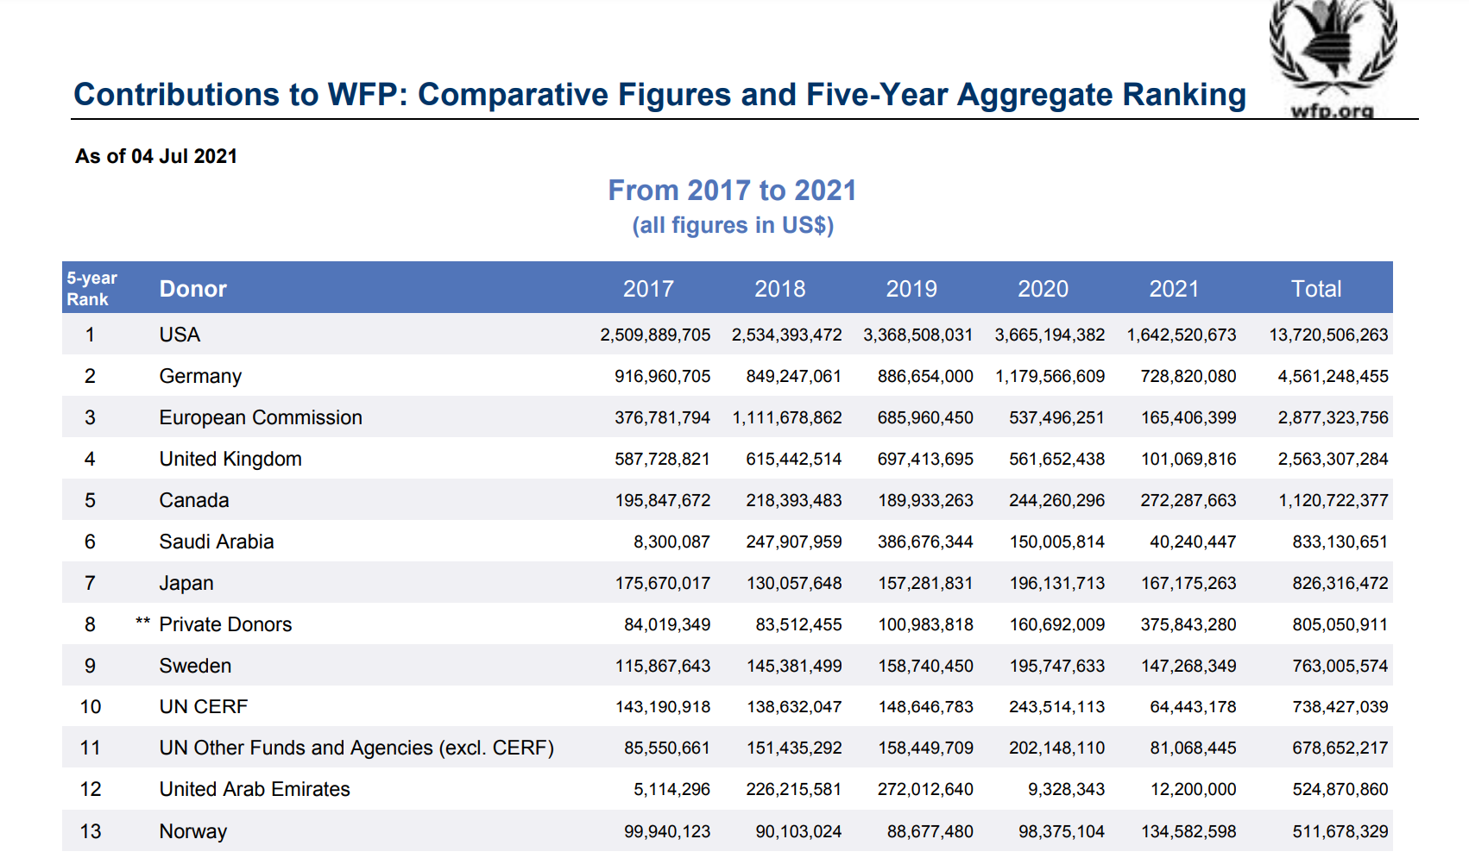
Task: Click the wfp.org text under logo
Action: coord(1333,110)
